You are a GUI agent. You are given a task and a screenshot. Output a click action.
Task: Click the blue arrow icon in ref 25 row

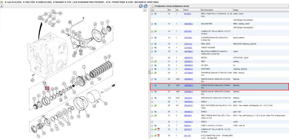click(155, 79)
